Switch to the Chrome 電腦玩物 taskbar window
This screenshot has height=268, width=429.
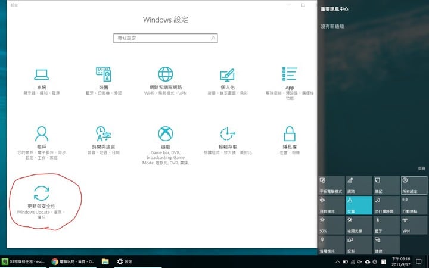click(x=73, y=261)
